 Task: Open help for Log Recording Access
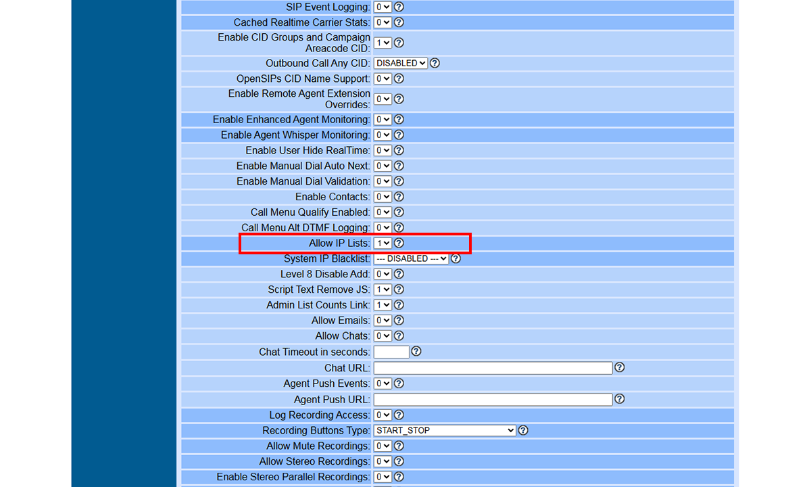tap(399, 415)
